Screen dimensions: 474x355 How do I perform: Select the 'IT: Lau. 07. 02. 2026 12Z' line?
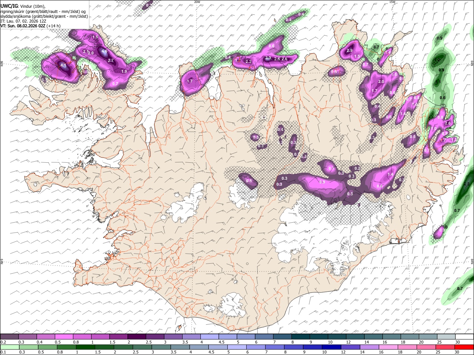(23, 21)
